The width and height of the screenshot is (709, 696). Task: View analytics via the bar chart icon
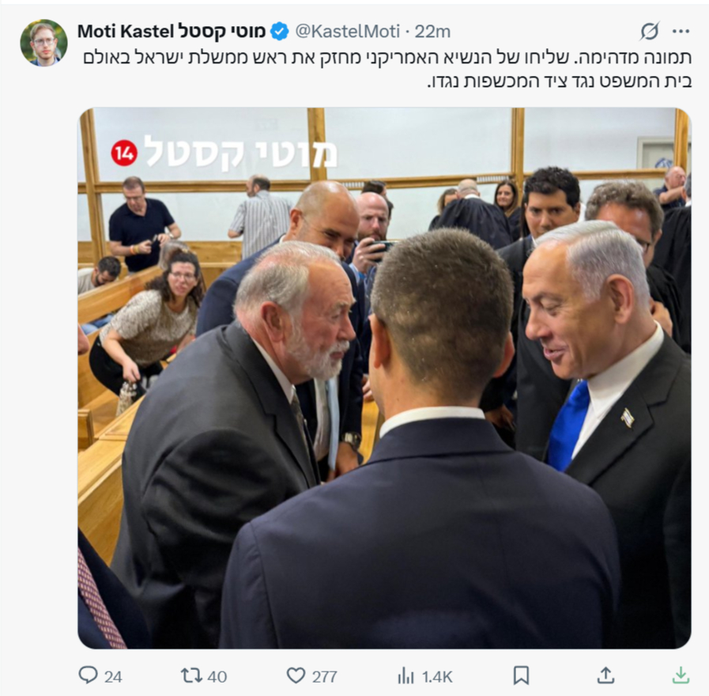coord(405,676)
